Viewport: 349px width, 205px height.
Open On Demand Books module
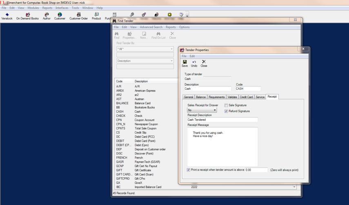[x=27, y=16]
